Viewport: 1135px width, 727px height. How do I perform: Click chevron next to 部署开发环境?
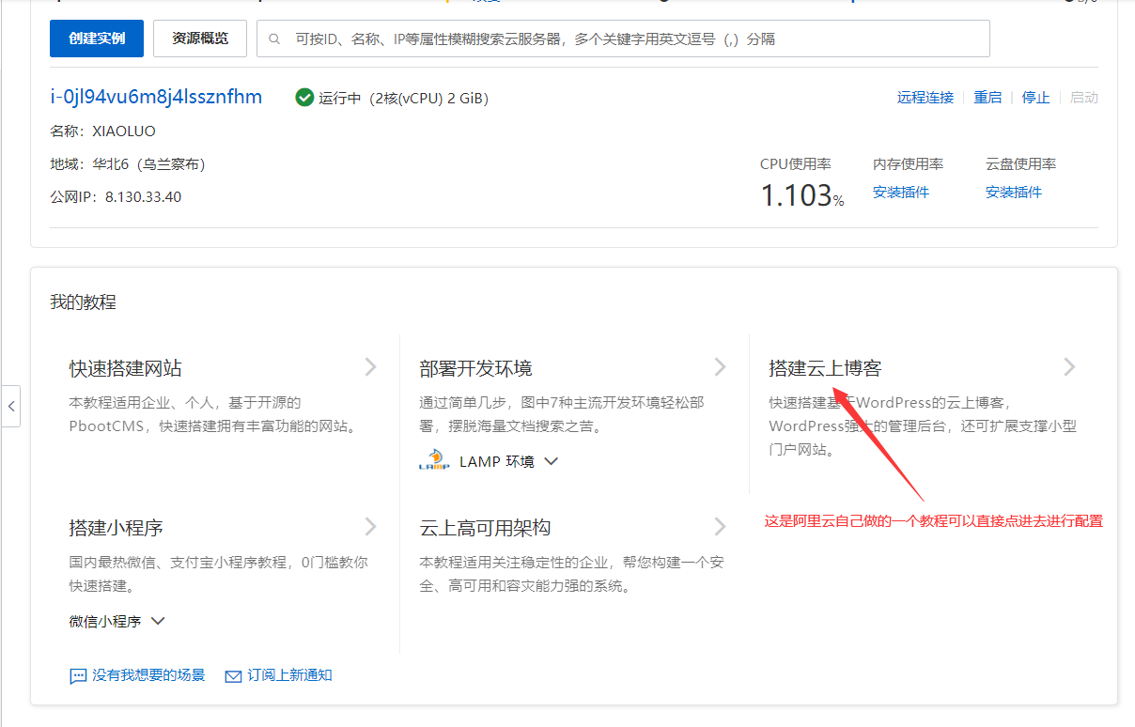[721, 367]
